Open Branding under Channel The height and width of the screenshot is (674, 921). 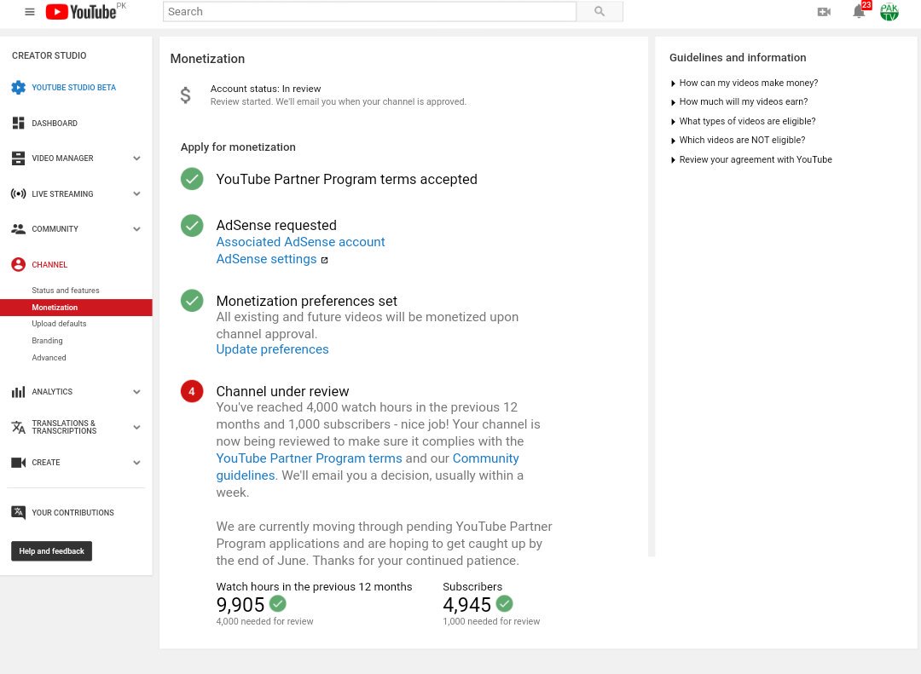click(47, 341)
